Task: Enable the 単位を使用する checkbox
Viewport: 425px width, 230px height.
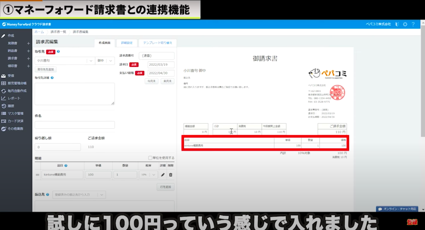Action: 150,158
